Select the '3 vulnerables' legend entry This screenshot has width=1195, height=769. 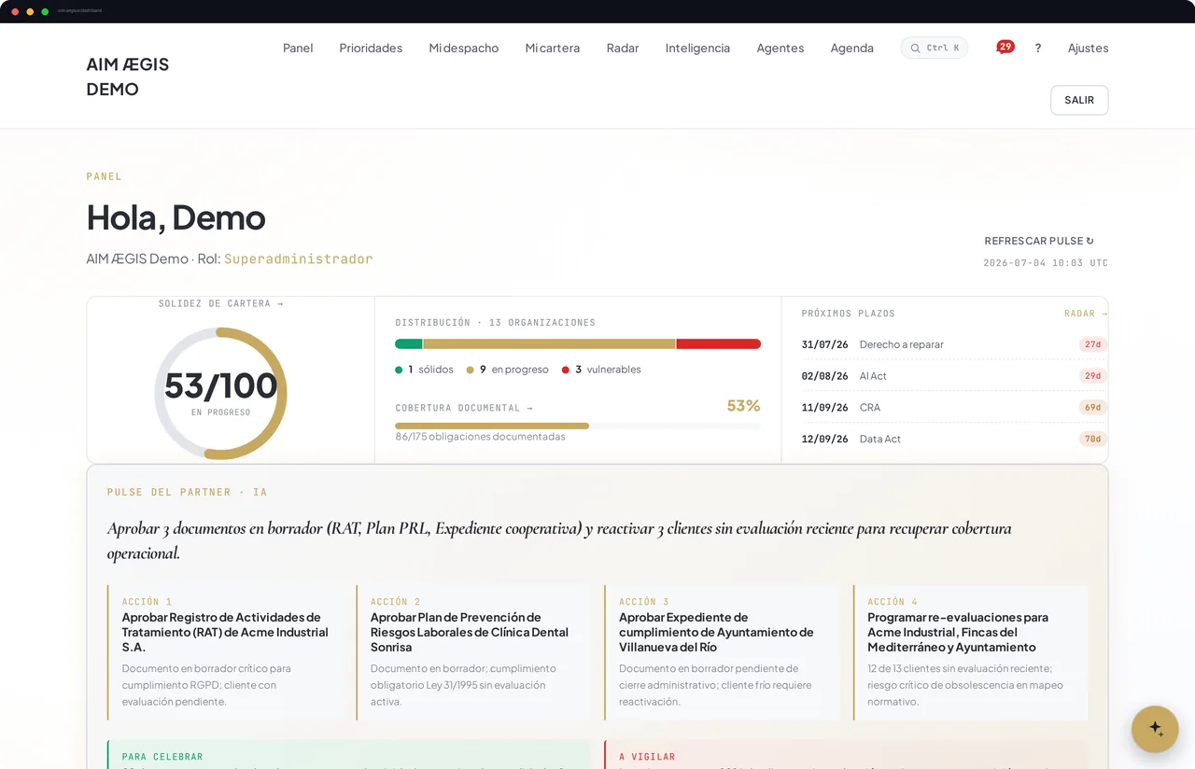click(x=601, y=370)
